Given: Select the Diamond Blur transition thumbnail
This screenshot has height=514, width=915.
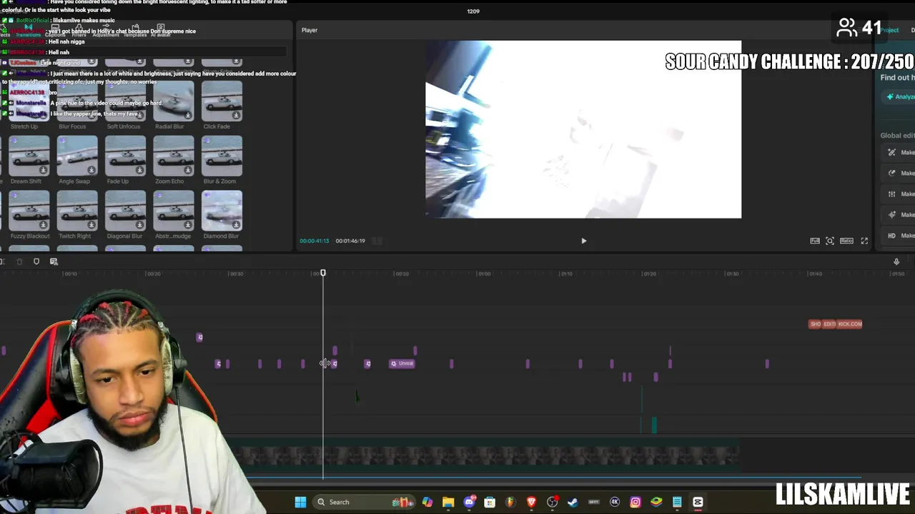Looking at the screenshot, I should pos(222,210).
